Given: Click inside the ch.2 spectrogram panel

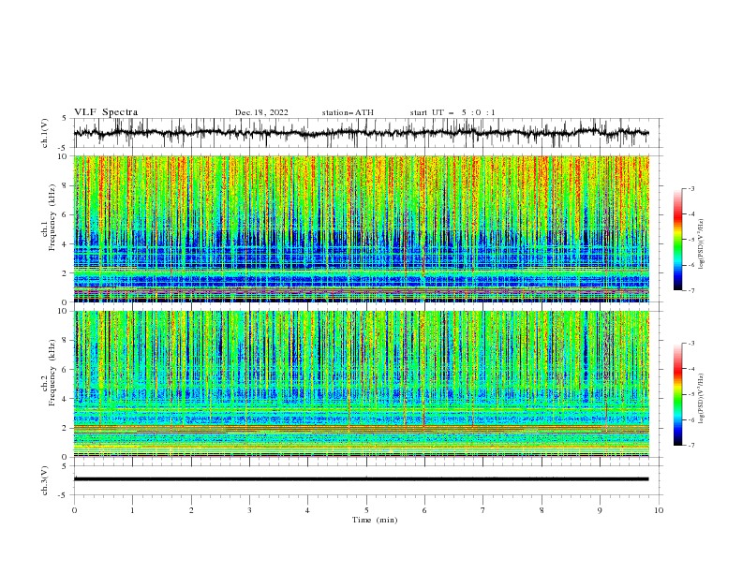Looking at the screenshot, I should [361, 384].
